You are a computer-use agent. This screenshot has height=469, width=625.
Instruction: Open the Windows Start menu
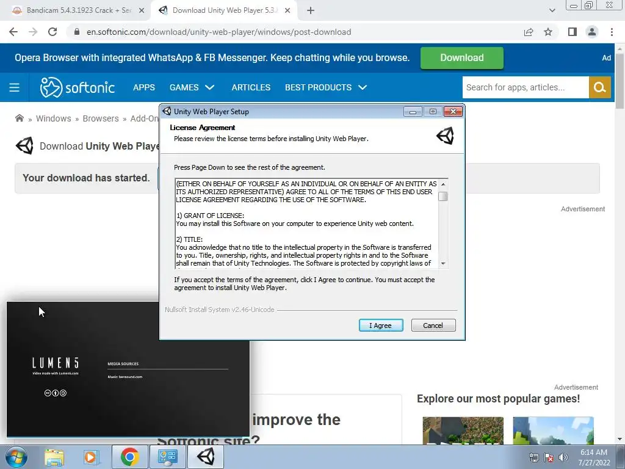(x=16, y=457)
